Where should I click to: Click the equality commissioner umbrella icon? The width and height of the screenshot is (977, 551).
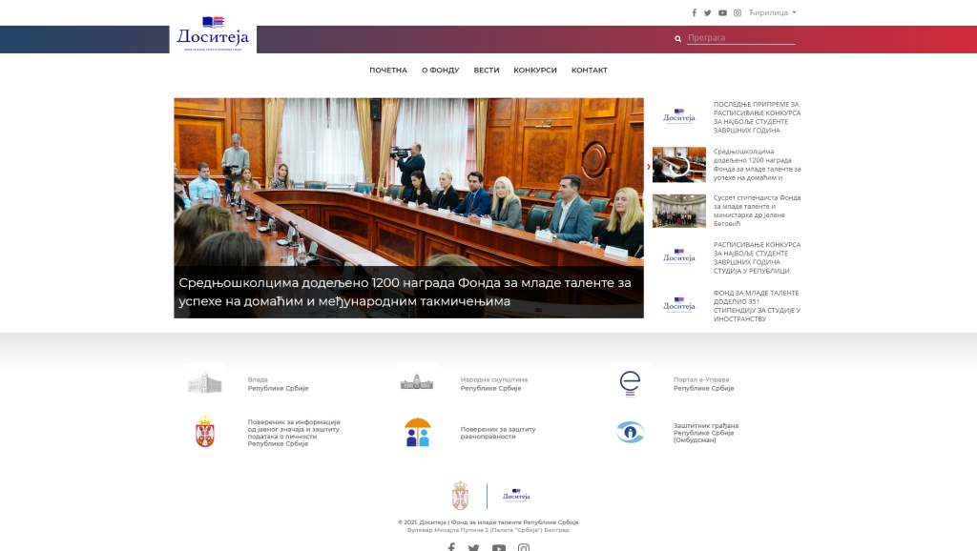tap(418, 432)
